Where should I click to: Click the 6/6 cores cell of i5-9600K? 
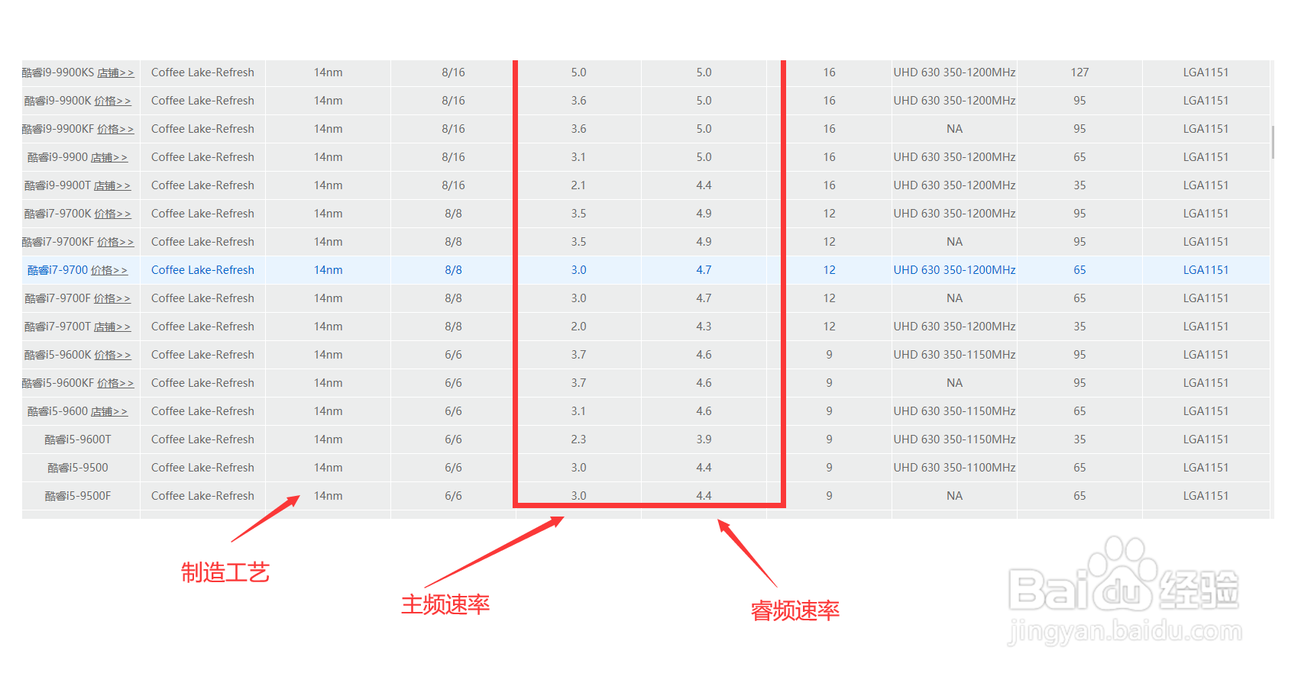(453, 355)
